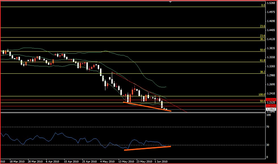Click the 1.2410 price axis label
The image size is (278, 164).
point(271,93)
